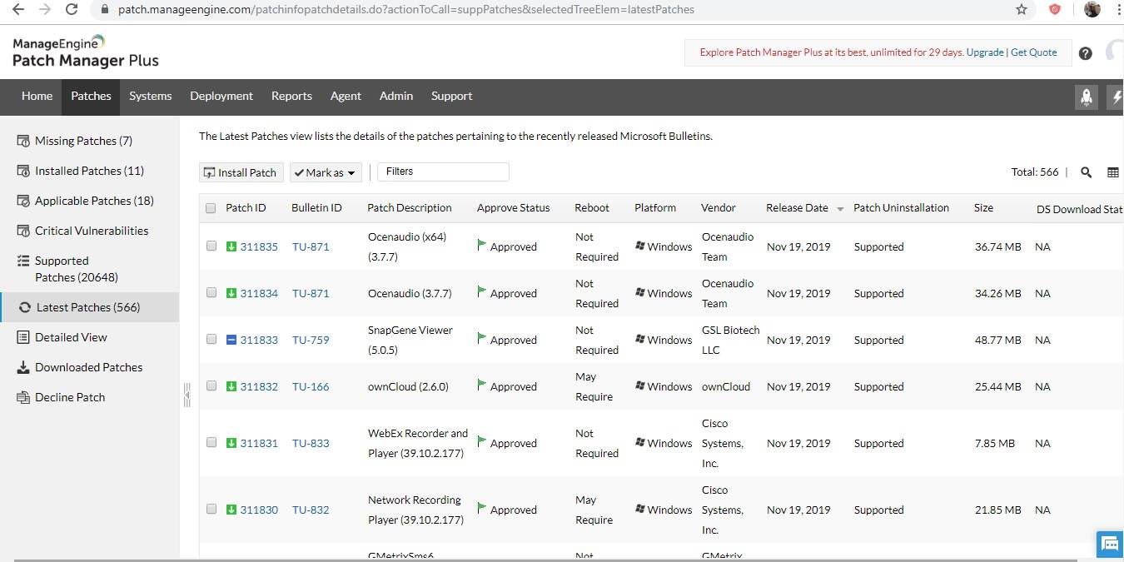Click the Install Patch button
1124x562 pixels.
click(x=241, y=172)
